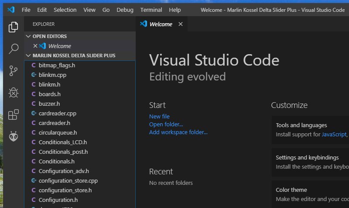Image resolution: width=349 pixels, height=208 pixels.
Task: Open cardreader.h file
Action: pos(80,123)
